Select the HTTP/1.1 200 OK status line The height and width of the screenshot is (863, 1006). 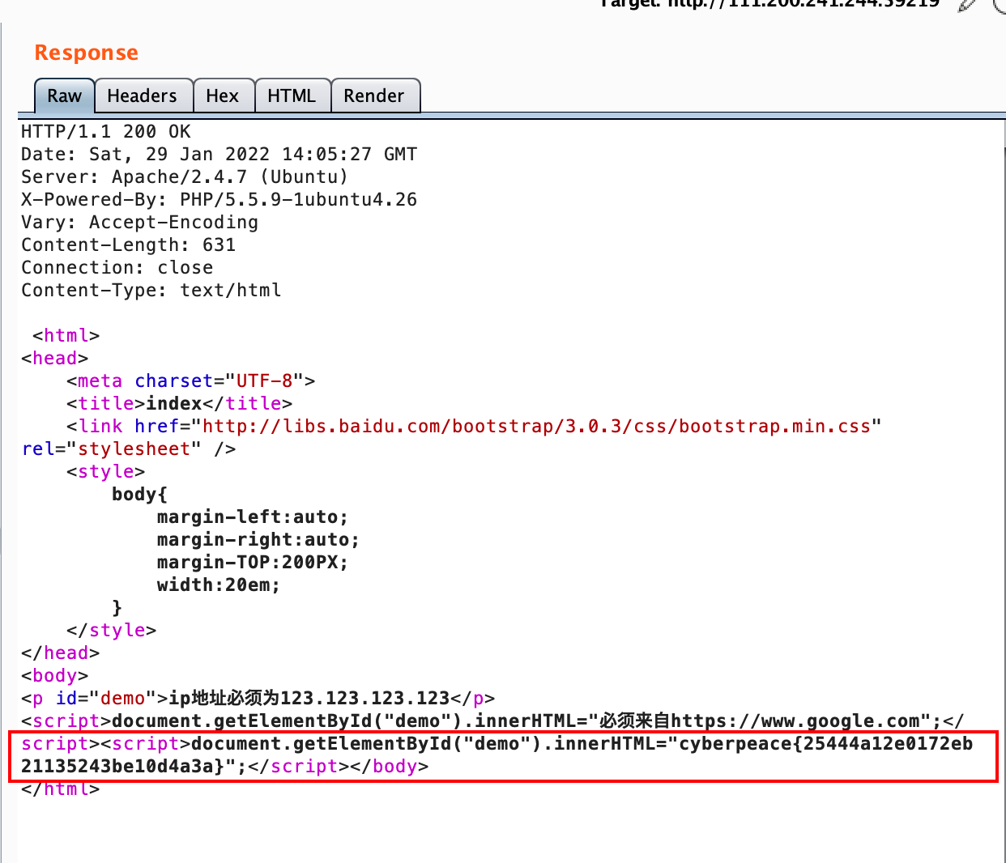(105, 131)
